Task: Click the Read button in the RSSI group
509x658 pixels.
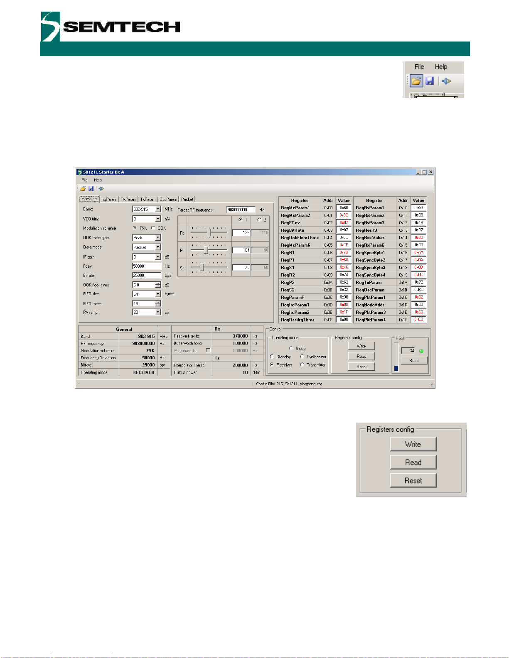Action: 414,360
